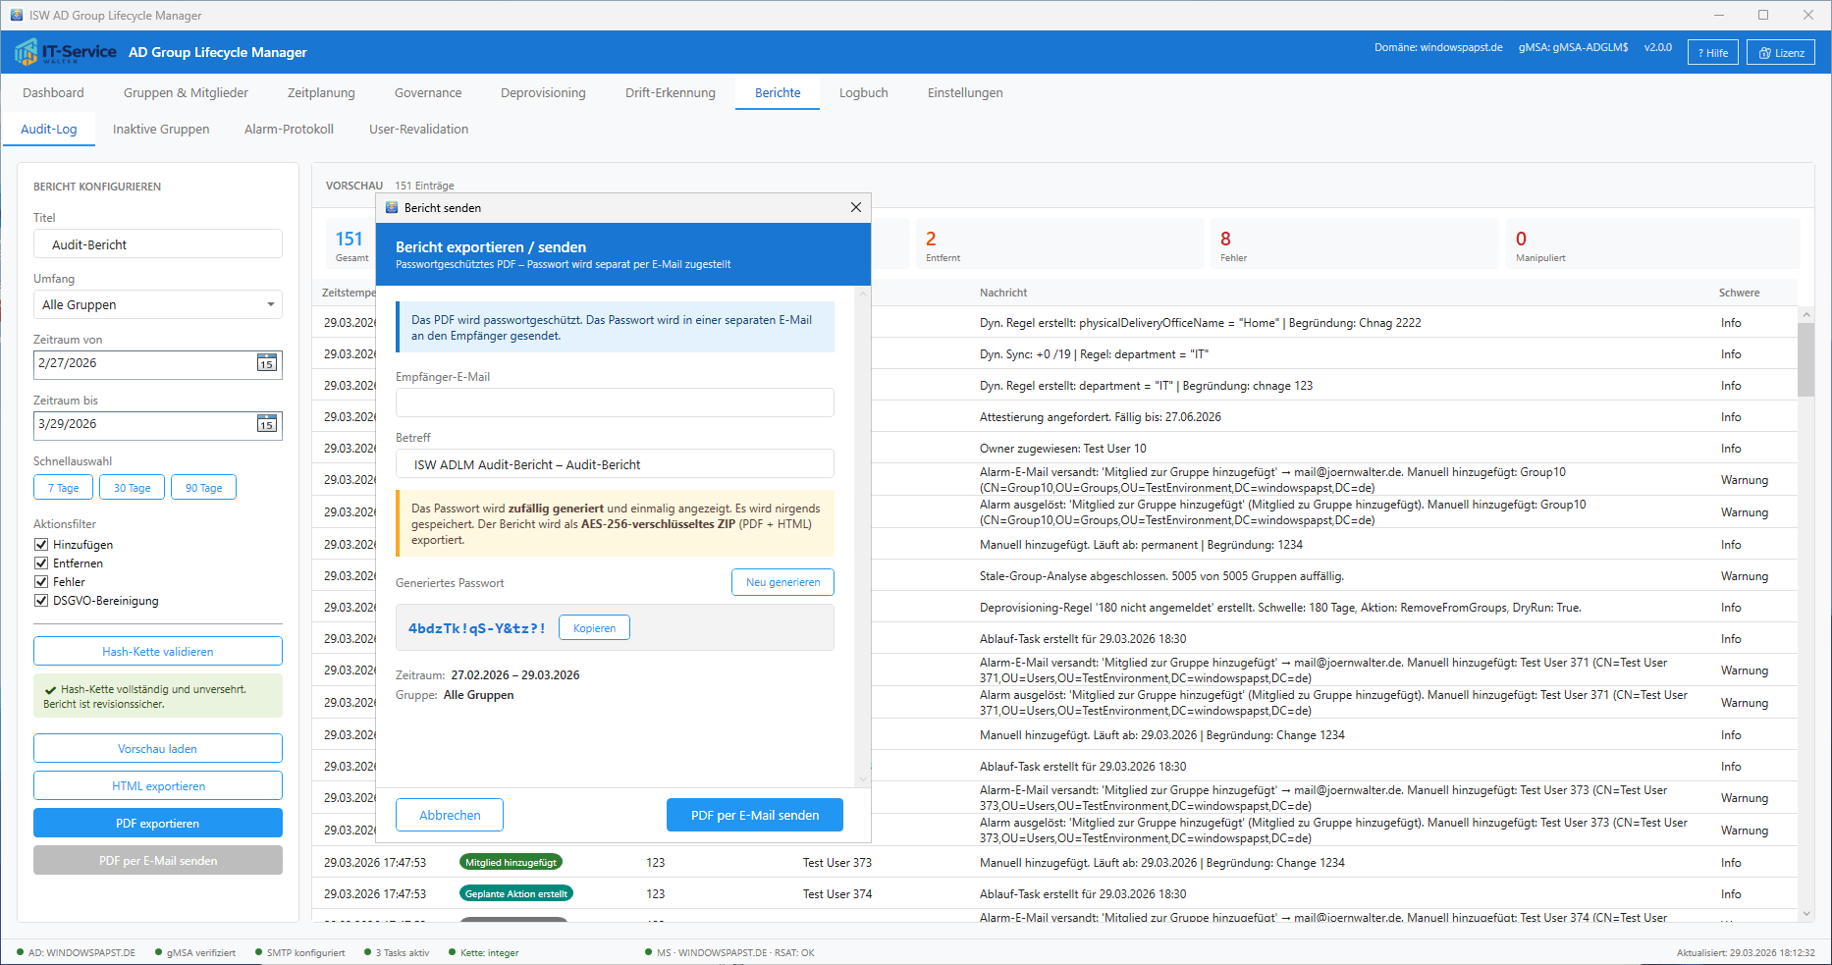Click the IT-Service logo in header
Image resolution: width=1832 pixels, height=965 pixels.
click(65, 52)
